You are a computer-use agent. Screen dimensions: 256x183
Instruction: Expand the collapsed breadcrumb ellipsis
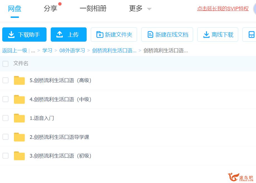33,51
